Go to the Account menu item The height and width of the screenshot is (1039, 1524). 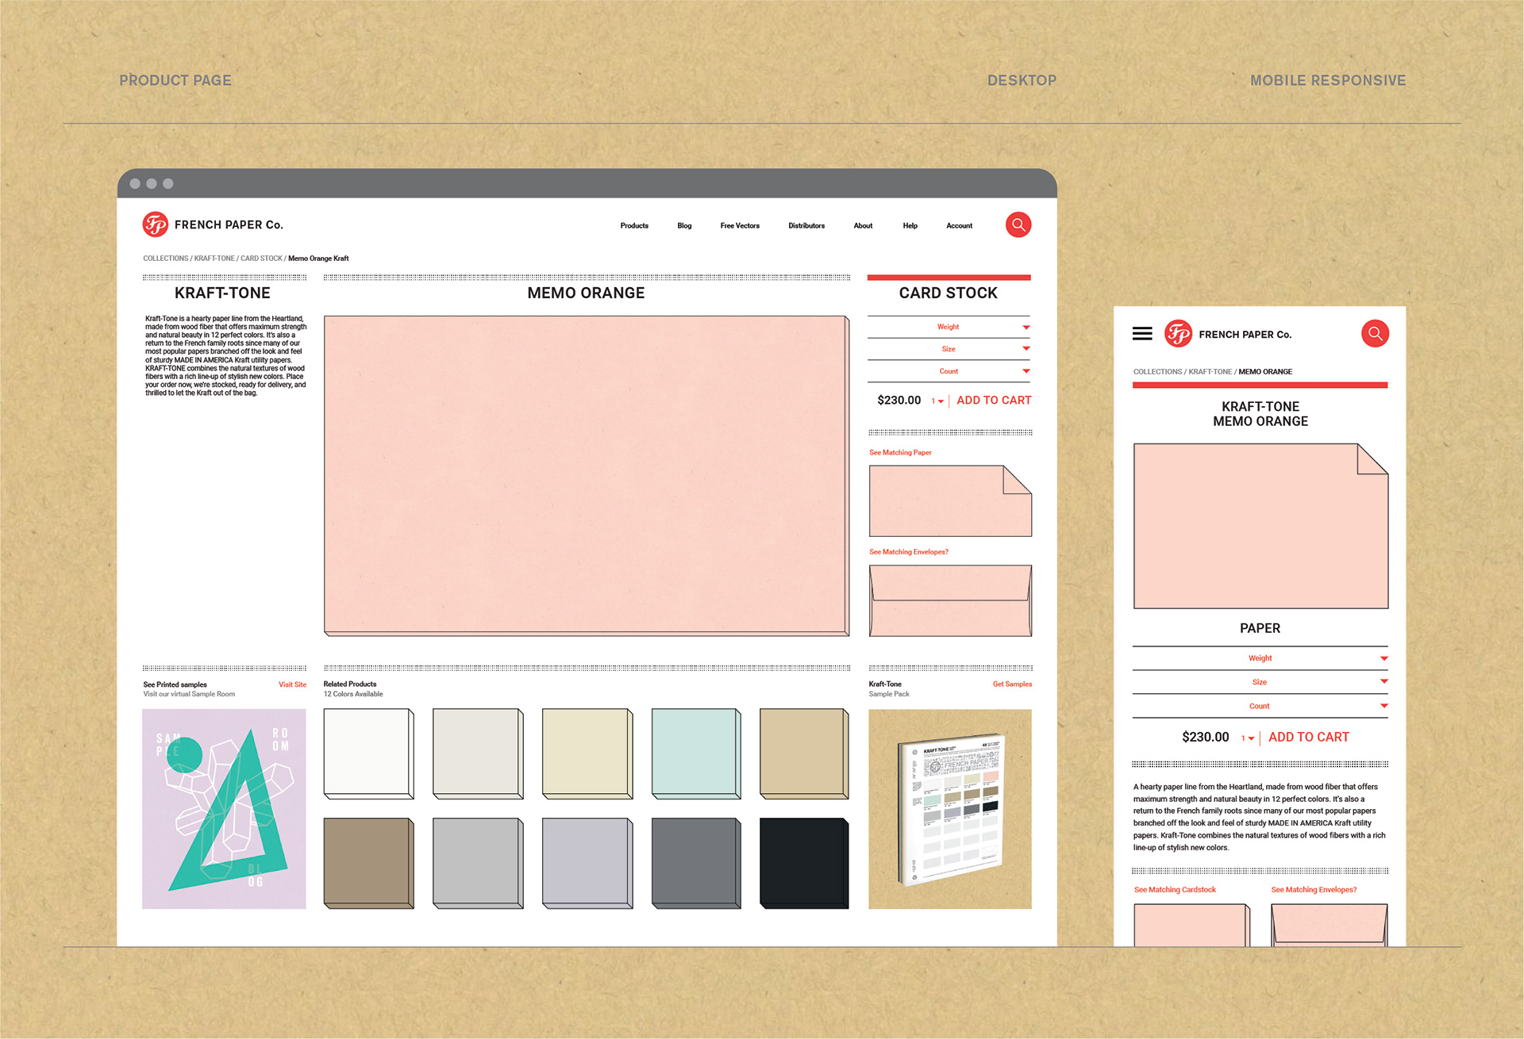[959, 226]
